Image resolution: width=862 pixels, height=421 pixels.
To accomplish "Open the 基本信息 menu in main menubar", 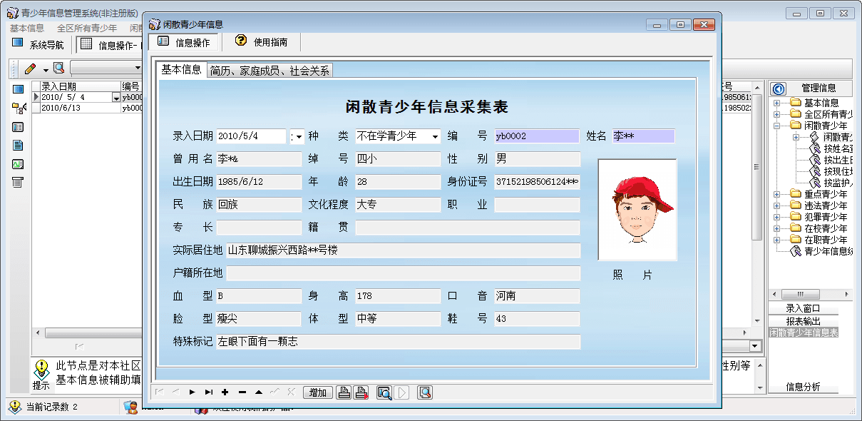I will (x=27, y=29).
